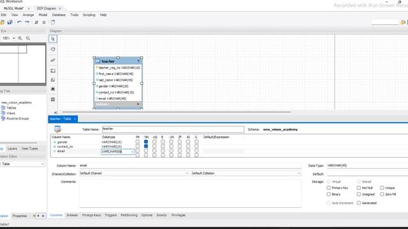408x229 pixels.
Task: Enable the Not Null storage checkbox
Action: coord(359,188)
